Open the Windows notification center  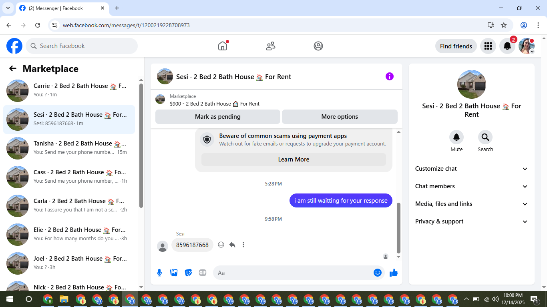click(x=534, y=299)
